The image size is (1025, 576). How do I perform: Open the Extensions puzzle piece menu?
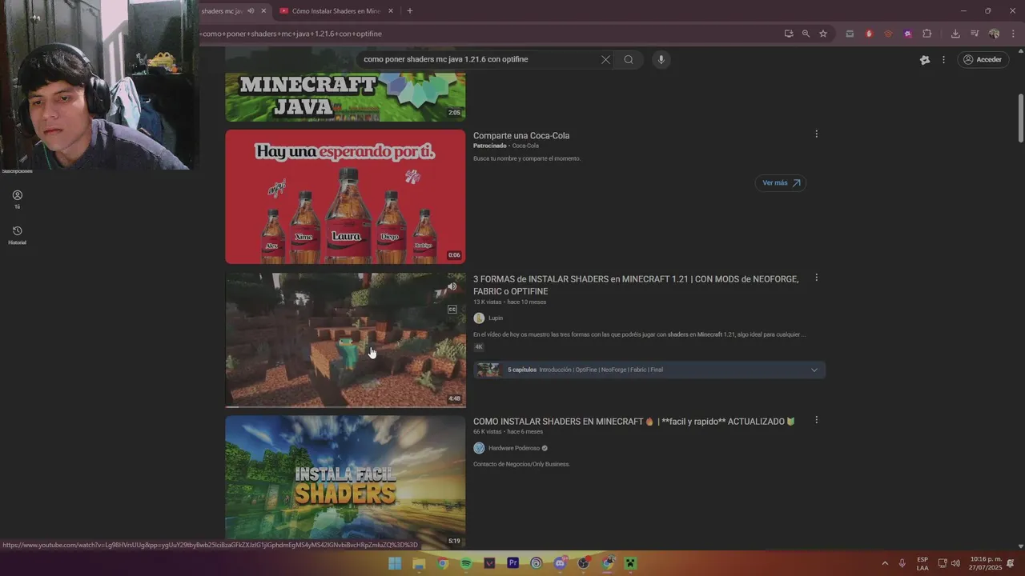(927, 34)
